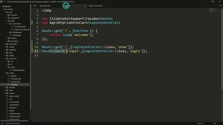This screenshot has width=223, height=125.
Task: Expand the vendor folder
Action: (5, 93)
